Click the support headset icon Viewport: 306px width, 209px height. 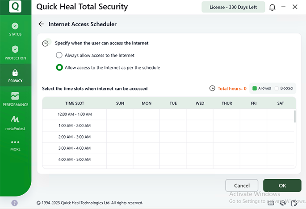pos(282,203)
